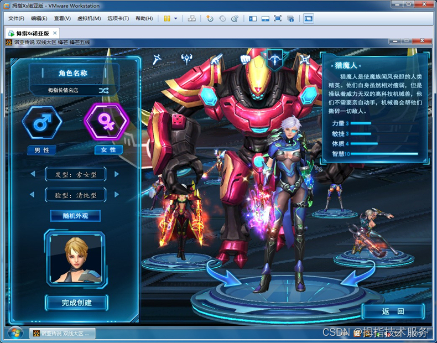
Task: Switch to next hairstyle with right arrow
Action: tap(117, 174)
